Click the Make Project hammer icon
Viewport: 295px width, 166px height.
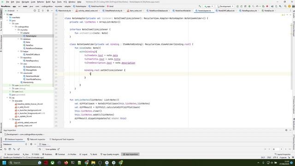(x=200, y=6)
